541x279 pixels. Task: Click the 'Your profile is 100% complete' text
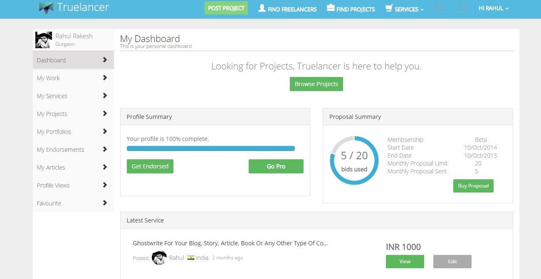(168, 139)
